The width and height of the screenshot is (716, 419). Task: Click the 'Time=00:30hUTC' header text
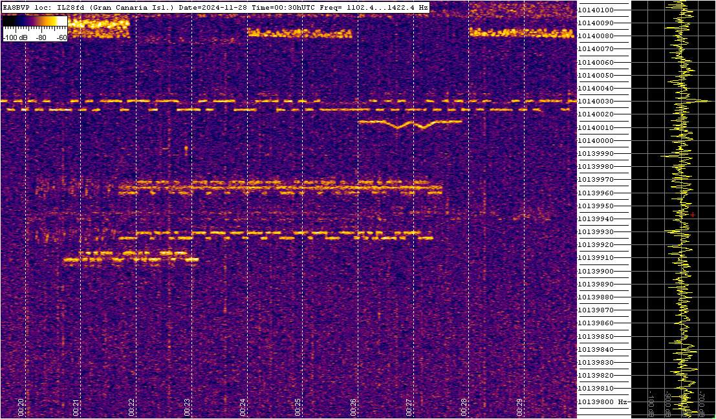283,7
